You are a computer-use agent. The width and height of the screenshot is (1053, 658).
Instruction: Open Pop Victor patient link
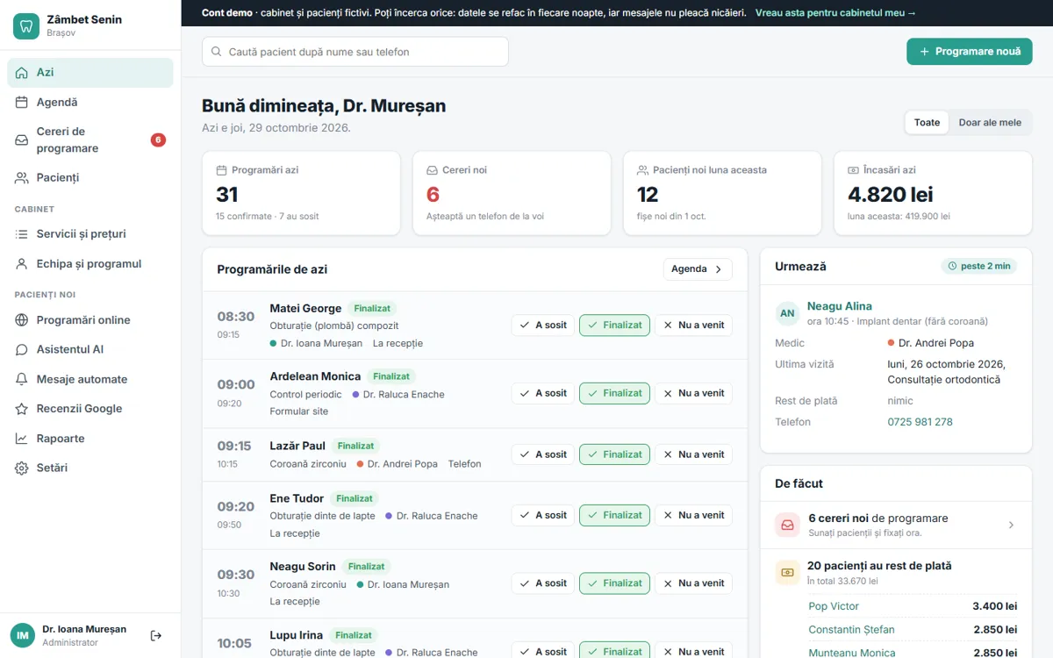pyautogui.click(x=834, y=606)
